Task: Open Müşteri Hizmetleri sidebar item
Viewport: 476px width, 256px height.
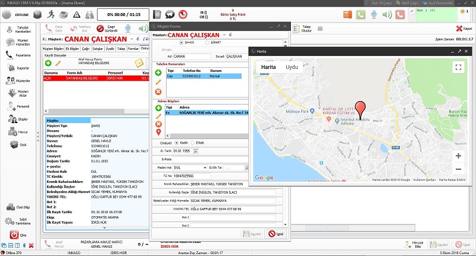Action: coord(19,42)
